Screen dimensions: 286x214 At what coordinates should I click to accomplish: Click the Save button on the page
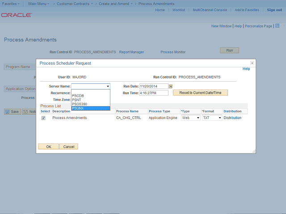pos(13,111)
